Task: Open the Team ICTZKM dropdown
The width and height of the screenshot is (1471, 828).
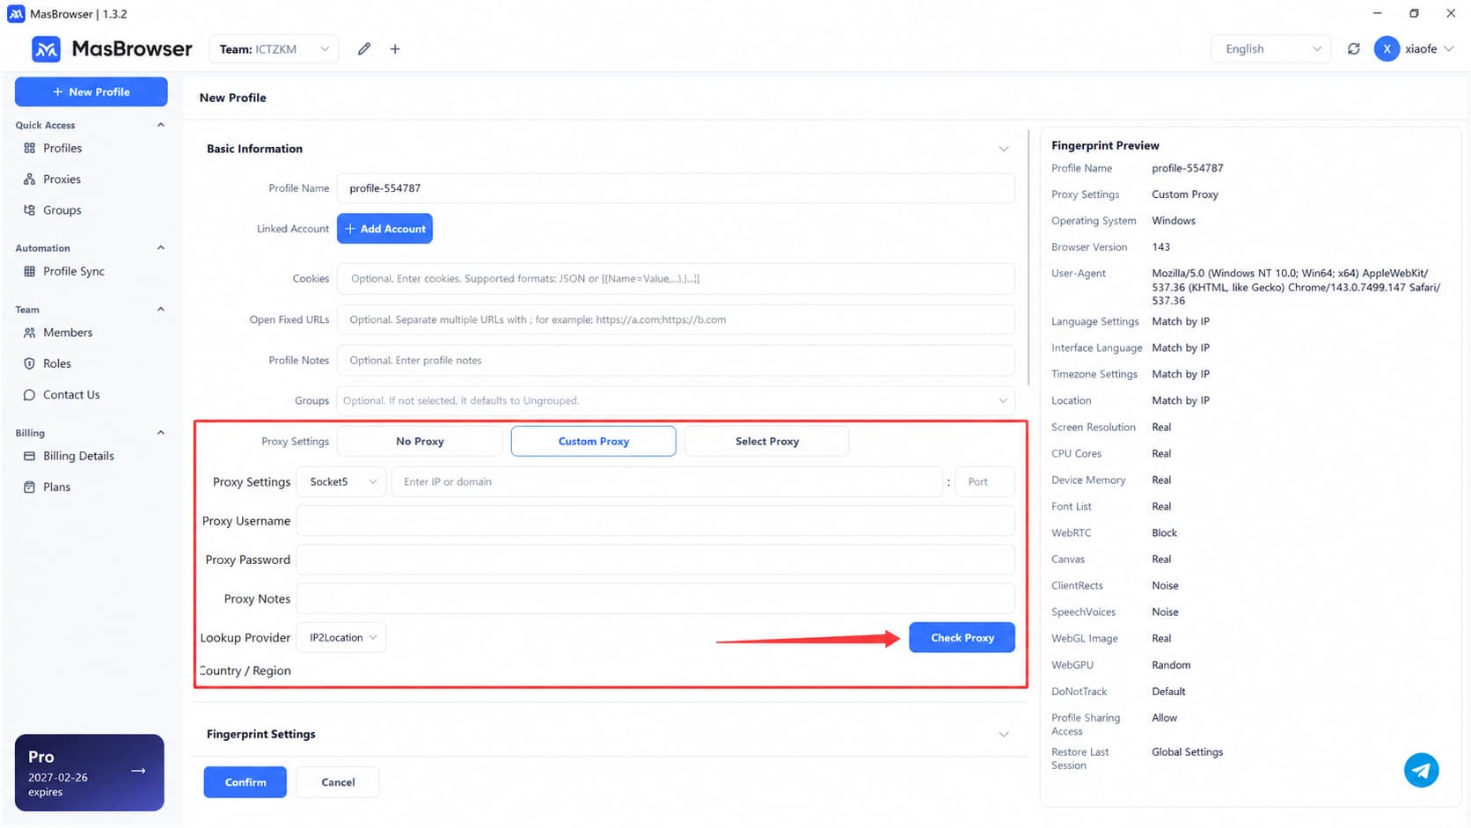Action: (274, 49)
